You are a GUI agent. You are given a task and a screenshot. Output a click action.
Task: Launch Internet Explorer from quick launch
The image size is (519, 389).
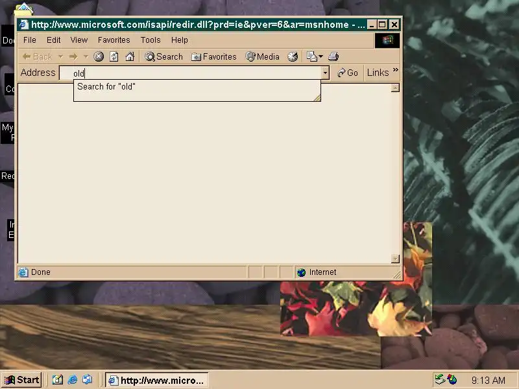73,380
